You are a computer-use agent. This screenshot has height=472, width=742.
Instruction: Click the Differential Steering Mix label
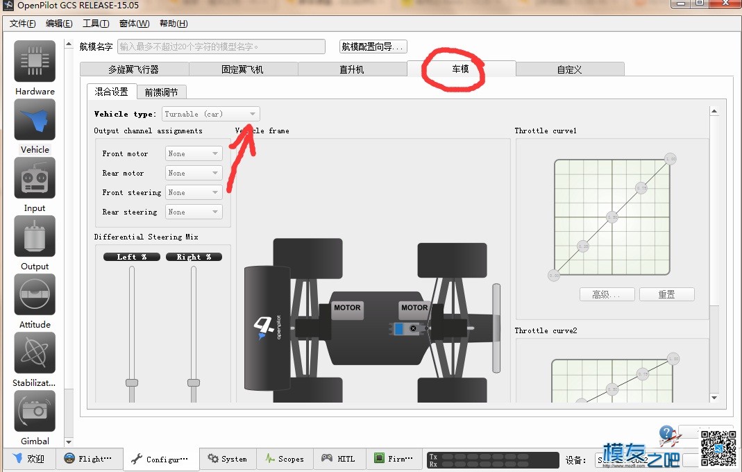(146, 237)
